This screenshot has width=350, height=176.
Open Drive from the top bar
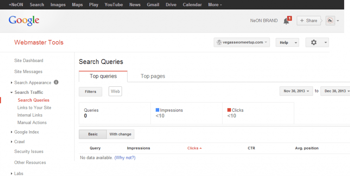pos(171,5)
